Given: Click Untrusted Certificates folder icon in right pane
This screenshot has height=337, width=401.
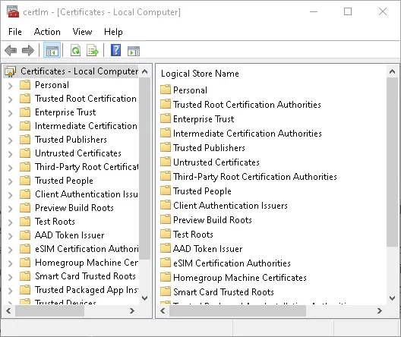Looking at the screenshot, I should (166, 162).
